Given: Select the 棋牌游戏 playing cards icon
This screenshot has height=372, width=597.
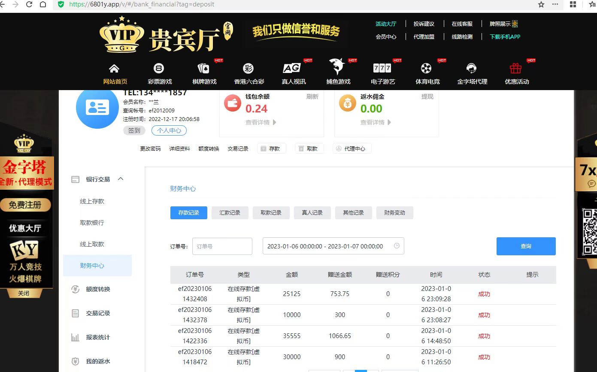Looking at the screenshot, I should [x=203, y=69].
